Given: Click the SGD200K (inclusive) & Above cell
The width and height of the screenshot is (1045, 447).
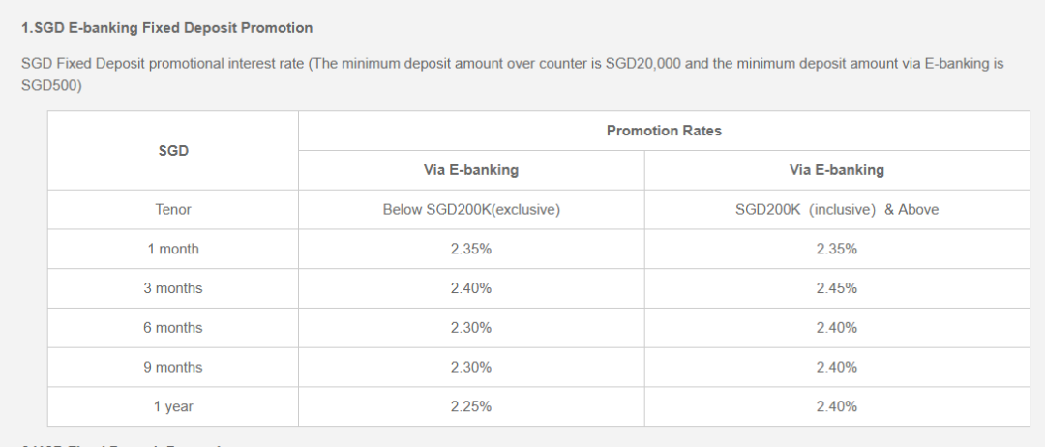Looking at the screenshot, I should pos(837,210).
